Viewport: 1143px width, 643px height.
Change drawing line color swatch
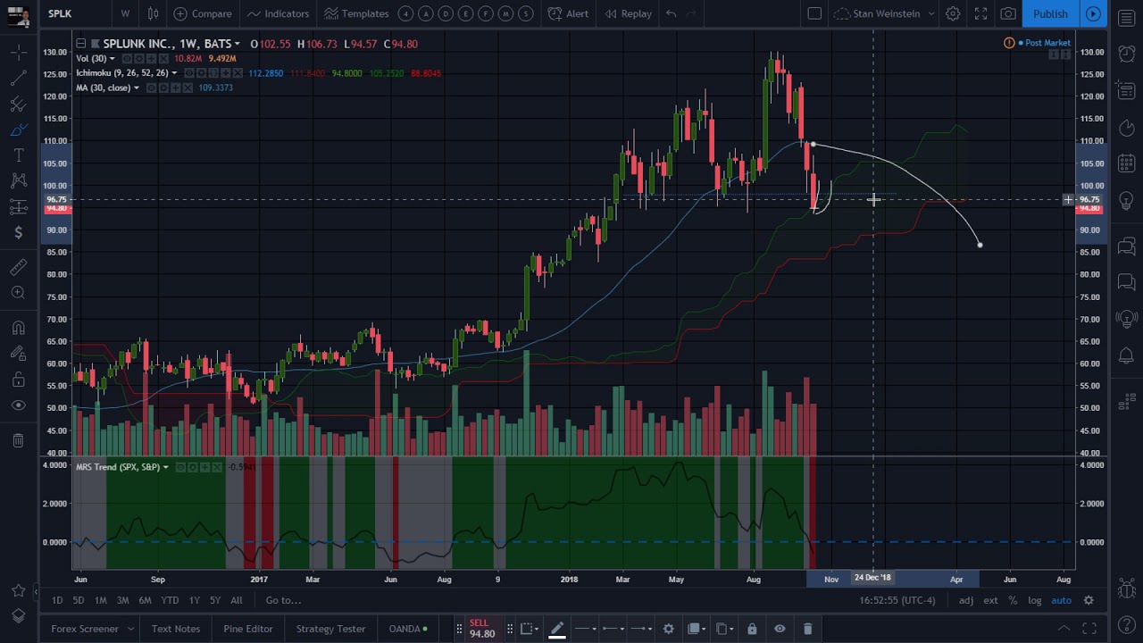[556, 629]
